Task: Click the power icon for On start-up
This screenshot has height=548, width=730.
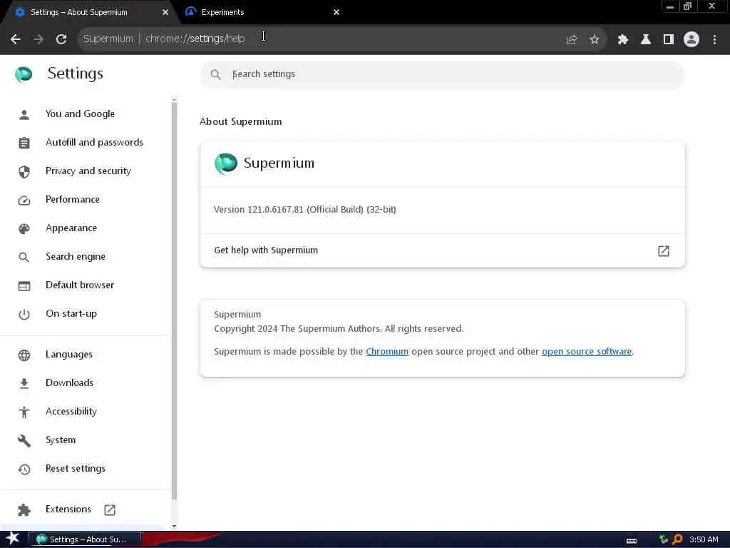Action: [x=24, y=315]
